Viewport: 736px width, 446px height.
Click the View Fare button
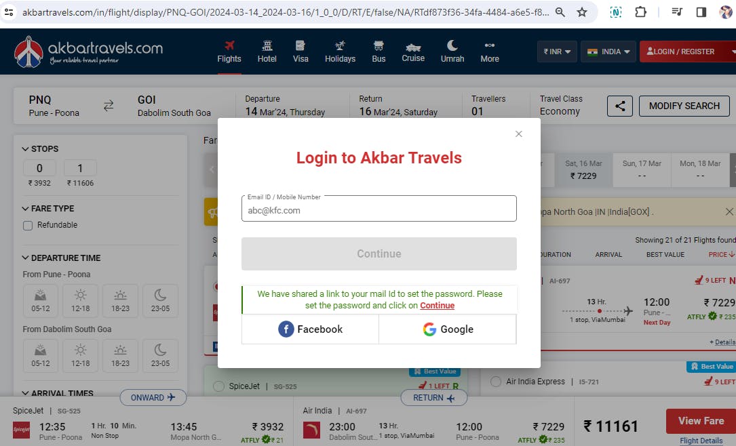point(701,421)
